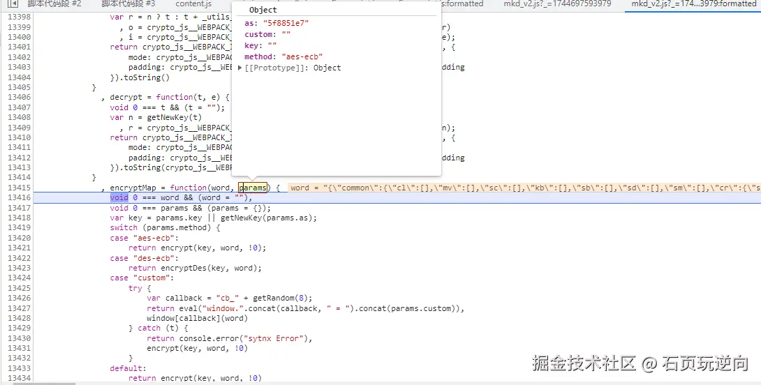Click the as: "5f8851e7" property
761x385 pixels.
coord(276,23)
